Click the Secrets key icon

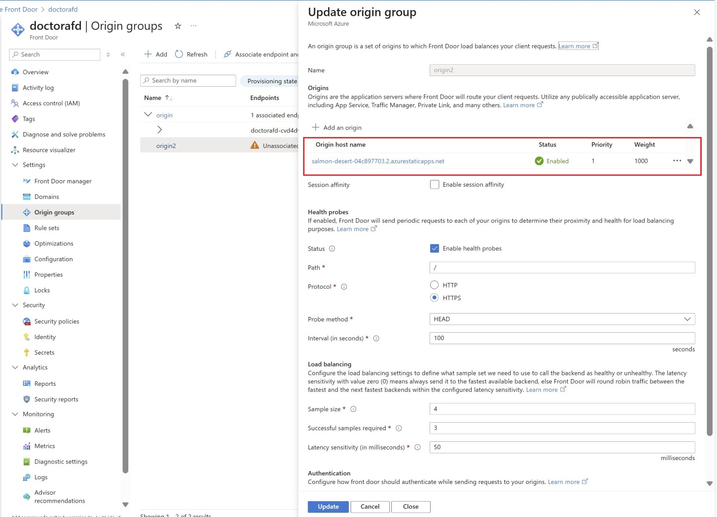pyautogui.click(x=27, y=352)
